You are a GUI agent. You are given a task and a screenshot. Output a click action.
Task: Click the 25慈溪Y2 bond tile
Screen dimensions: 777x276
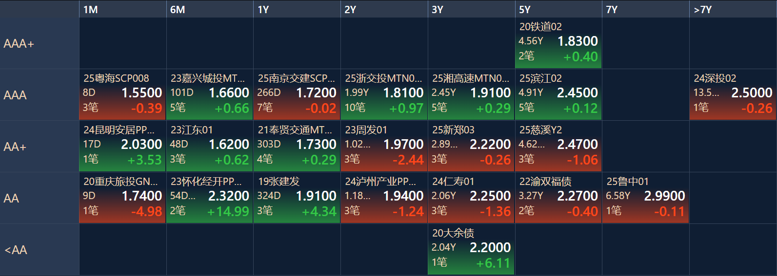558,147
